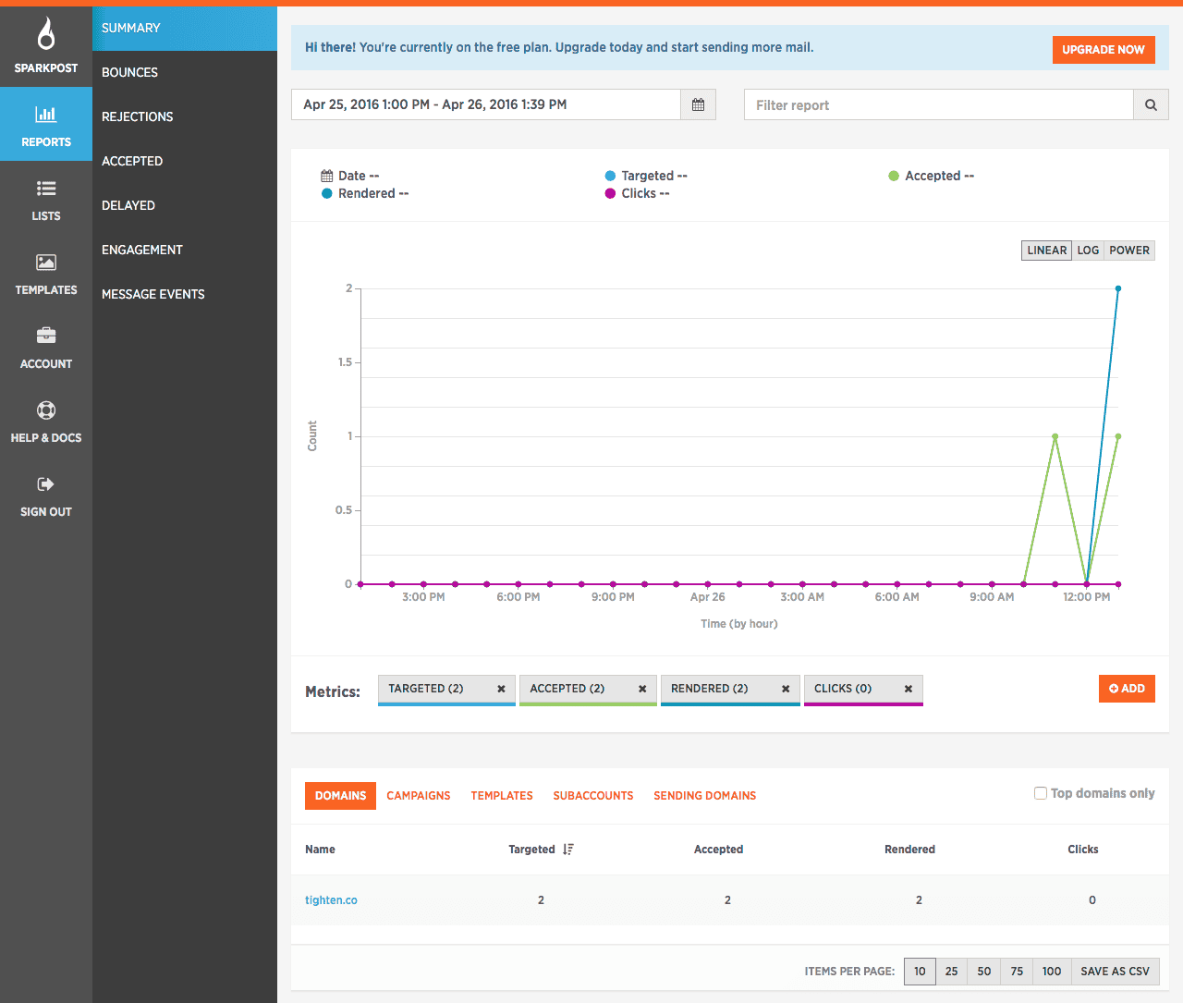Enable the Top domains only checkbox
The height and width of the screenshot is (1003, 1183).
[1041, 792]
